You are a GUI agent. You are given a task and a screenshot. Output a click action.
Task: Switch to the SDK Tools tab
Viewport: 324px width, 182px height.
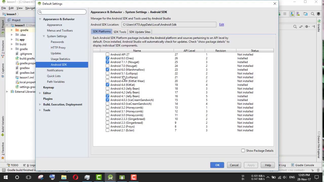tap(120, 32)
